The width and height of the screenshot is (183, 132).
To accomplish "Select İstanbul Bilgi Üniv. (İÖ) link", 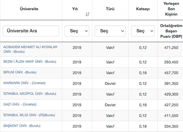I will [x=29, y=115].
